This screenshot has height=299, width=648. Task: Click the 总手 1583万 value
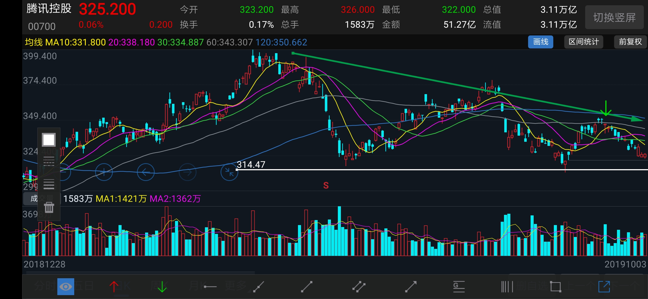pyautogui.click(x=360, y=25)
